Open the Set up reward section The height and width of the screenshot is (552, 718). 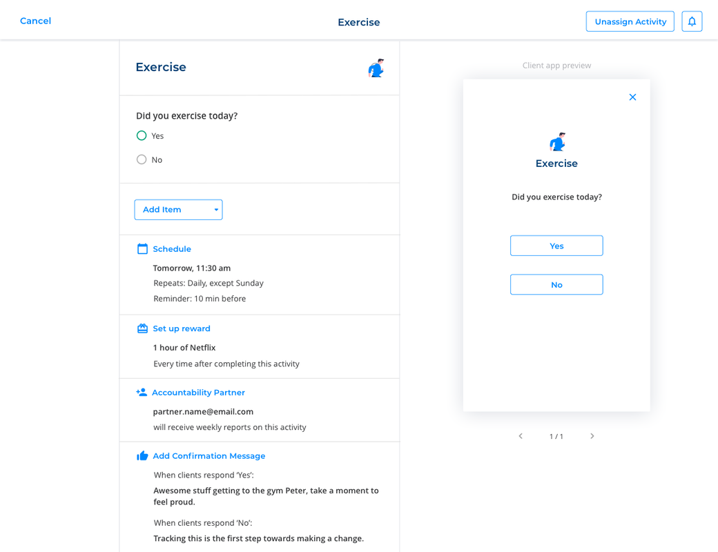click(182, 328)
